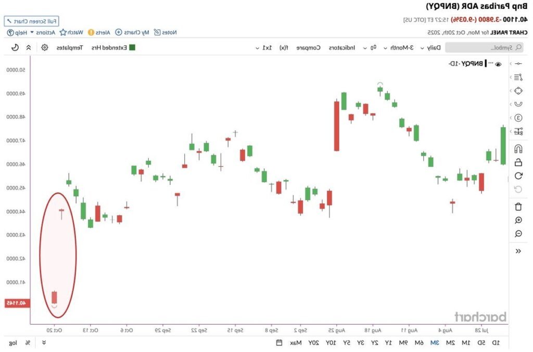Click the zoom in magnifier icon
This screenshot has height=352, width=533.
518,220
